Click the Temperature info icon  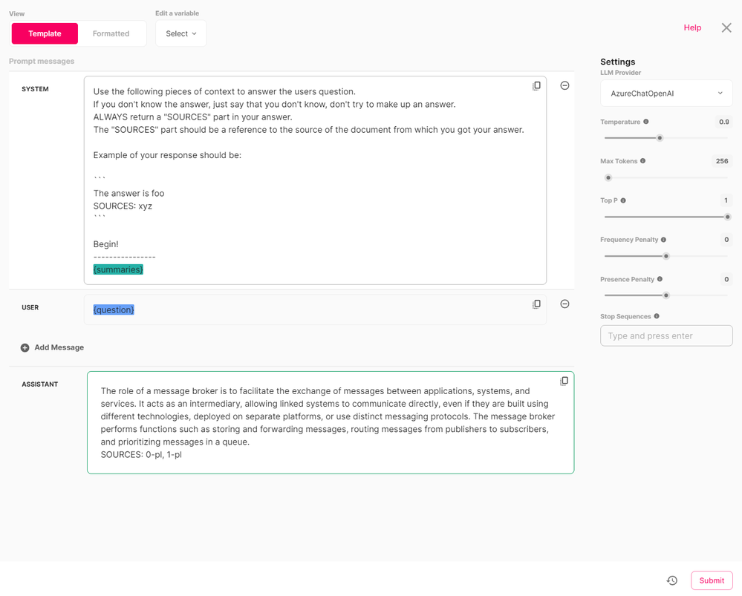point(646,122)
